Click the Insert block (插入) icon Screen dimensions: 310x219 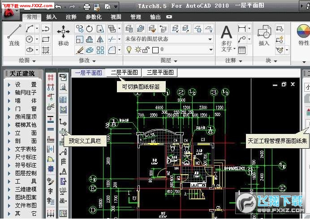pos(264,35)
